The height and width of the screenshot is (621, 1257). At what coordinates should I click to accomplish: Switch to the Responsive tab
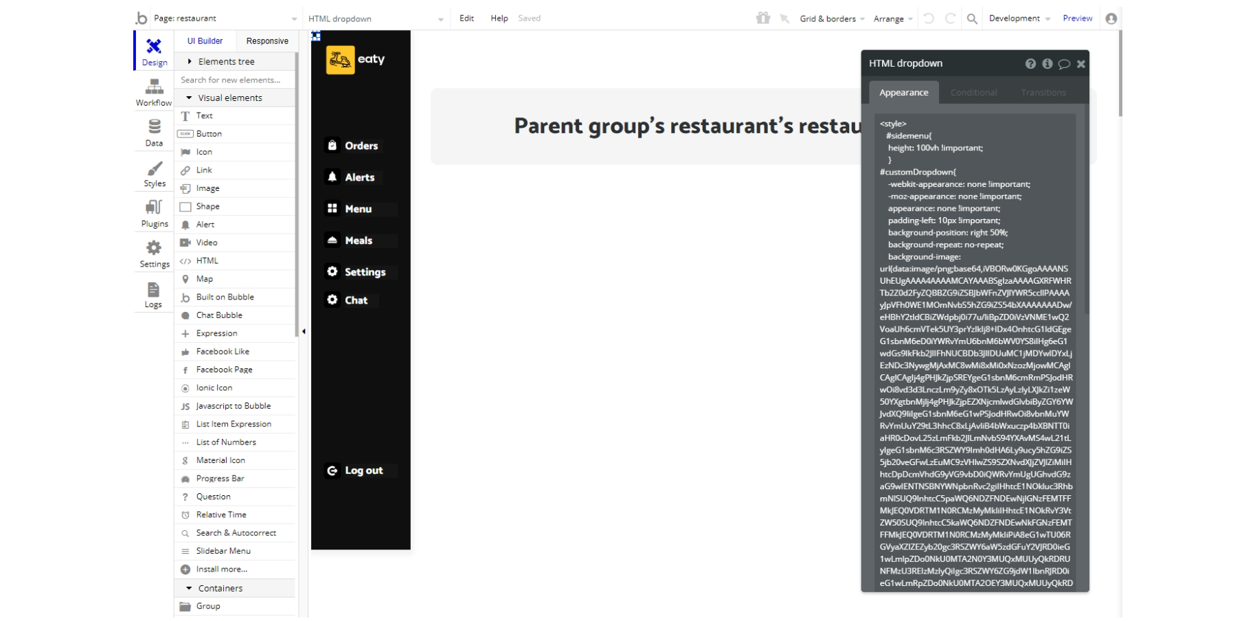pos(267,41)
